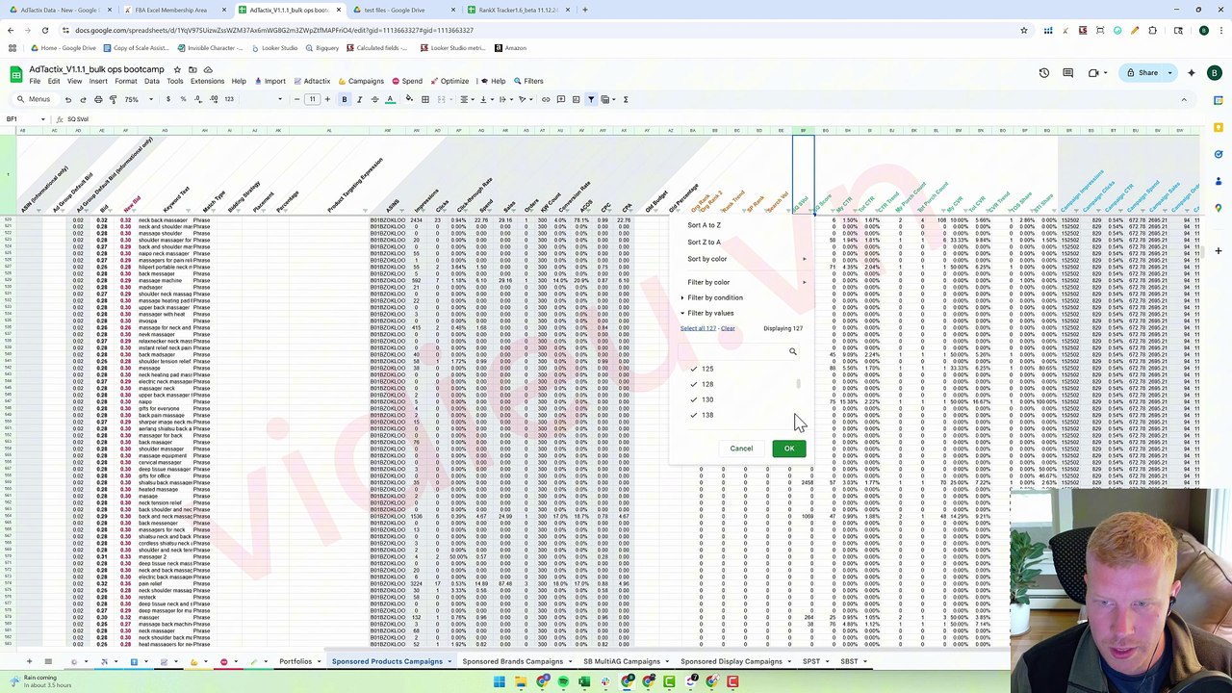Click the move to folder icon
The width and height of the screenshot is (1232, 693).
pyautogui.click(x=192, y=69)
